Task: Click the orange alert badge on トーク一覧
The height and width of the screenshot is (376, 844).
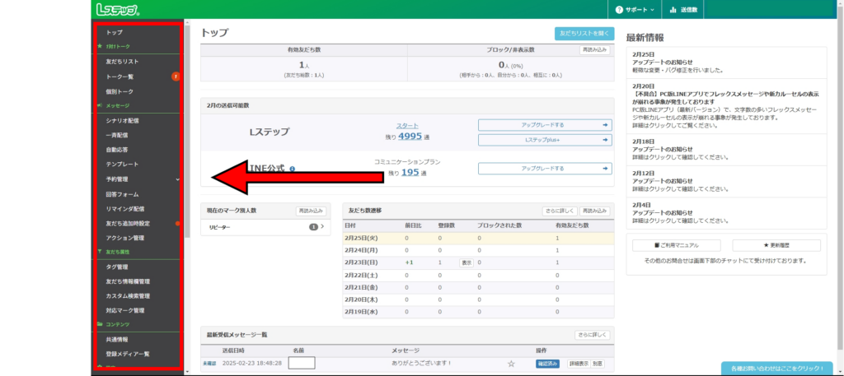Action: (x=176, y=77)
